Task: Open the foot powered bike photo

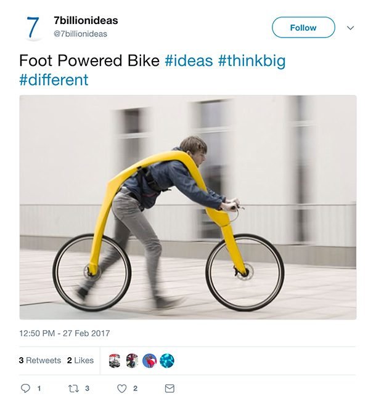Action: pyautogui.click(x=187, y=207)
